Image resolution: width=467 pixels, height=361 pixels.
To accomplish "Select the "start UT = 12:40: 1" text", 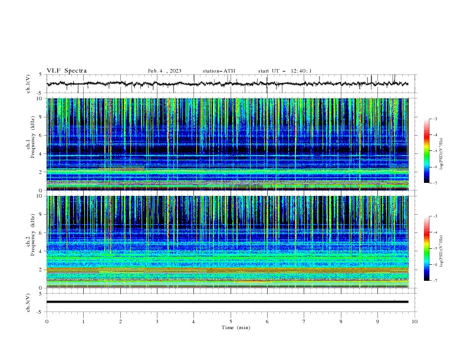I will coord(285,71).
